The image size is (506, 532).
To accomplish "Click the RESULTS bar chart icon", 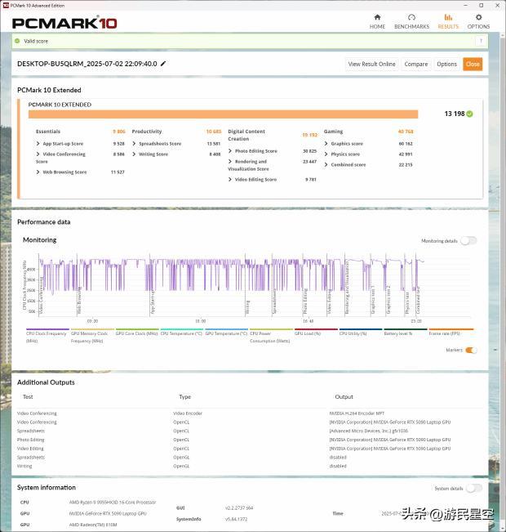I will point(448,17).
